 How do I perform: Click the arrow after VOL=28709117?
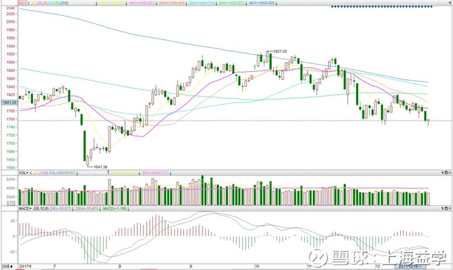(x=77, y=173)
